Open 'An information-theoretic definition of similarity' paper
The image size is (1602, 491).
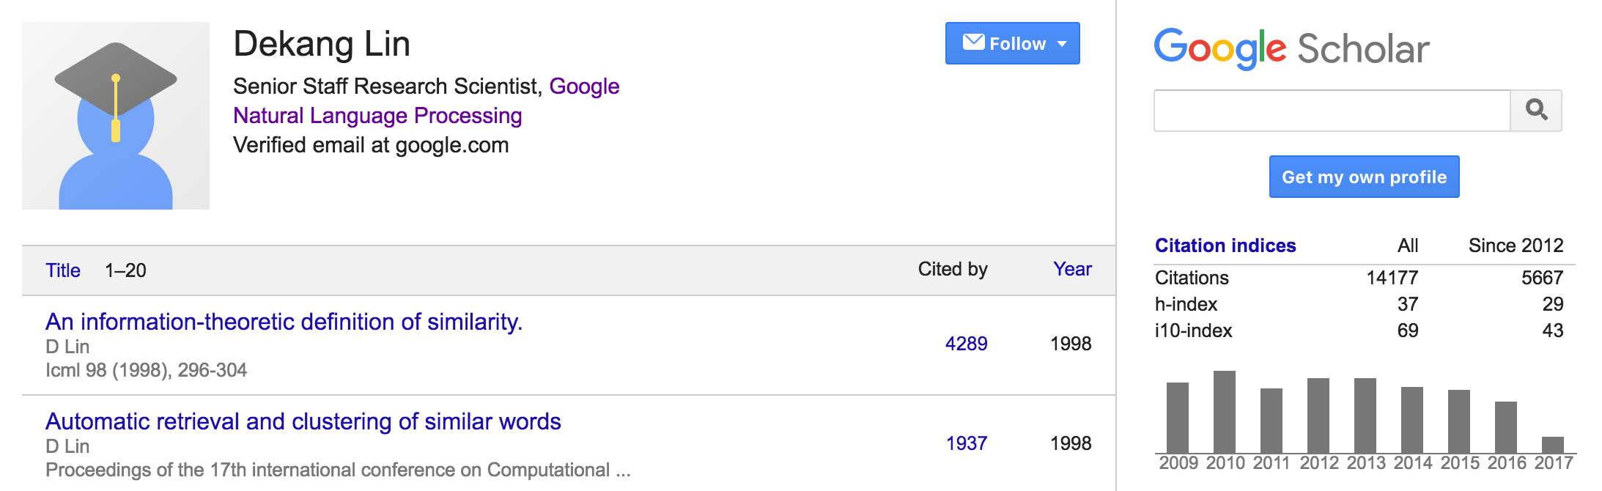(x=284, y=322)
